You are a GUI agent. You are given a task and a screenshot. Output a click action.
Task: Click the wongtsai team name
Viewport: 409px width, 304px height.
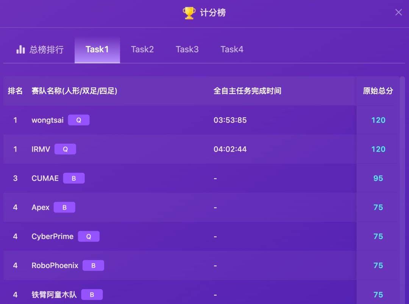point(48,120)
